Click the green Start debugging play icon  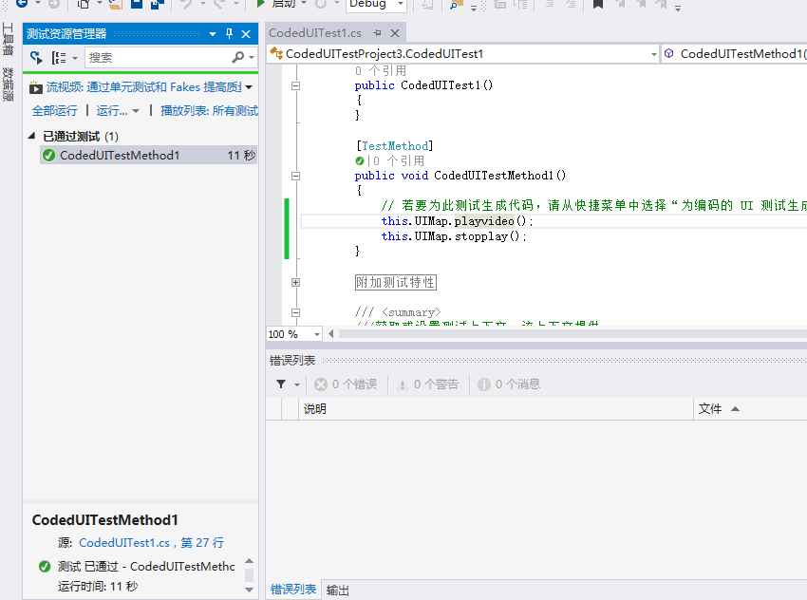tap(260, 4)
